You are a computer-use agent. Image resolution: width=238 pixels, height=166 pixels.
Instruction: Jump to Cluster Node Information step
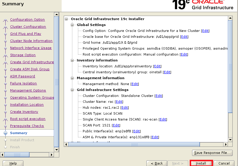[31, 41]
